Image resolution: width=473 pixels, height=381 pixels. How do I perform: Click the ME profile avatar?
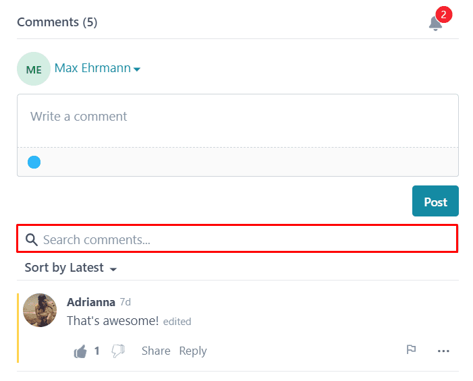pos(34,69)
